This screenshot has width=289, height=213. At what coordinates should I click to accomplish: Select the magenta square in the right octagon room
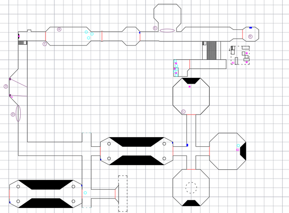[238, 150]
